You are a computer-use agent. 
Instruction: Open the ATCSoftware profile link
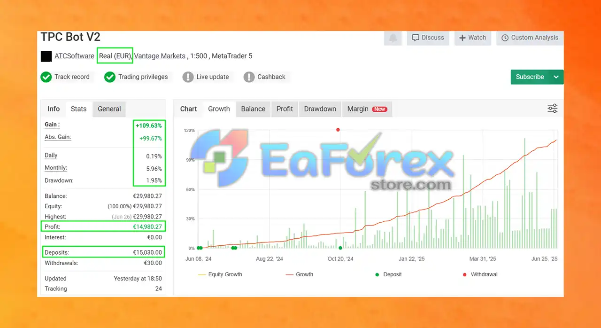pyautogui.click(x=74, y=56)
